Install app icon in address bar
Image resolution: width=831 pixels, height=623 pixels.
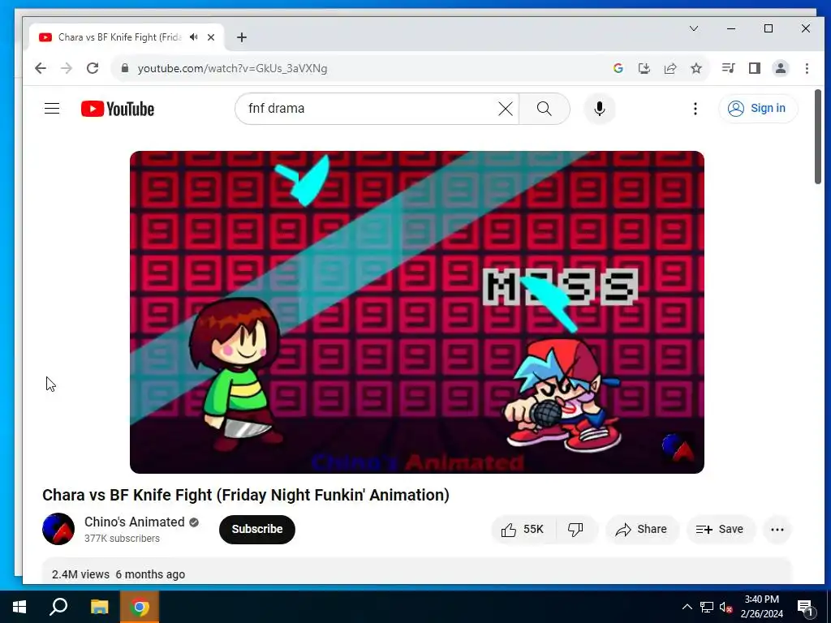coord(644,68)
